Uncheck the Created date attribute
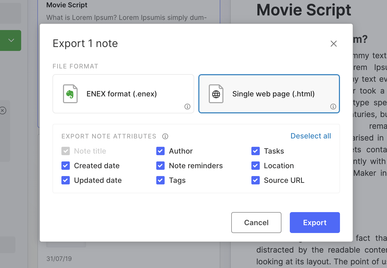The image size is (387, 268). tap(66, 166)
